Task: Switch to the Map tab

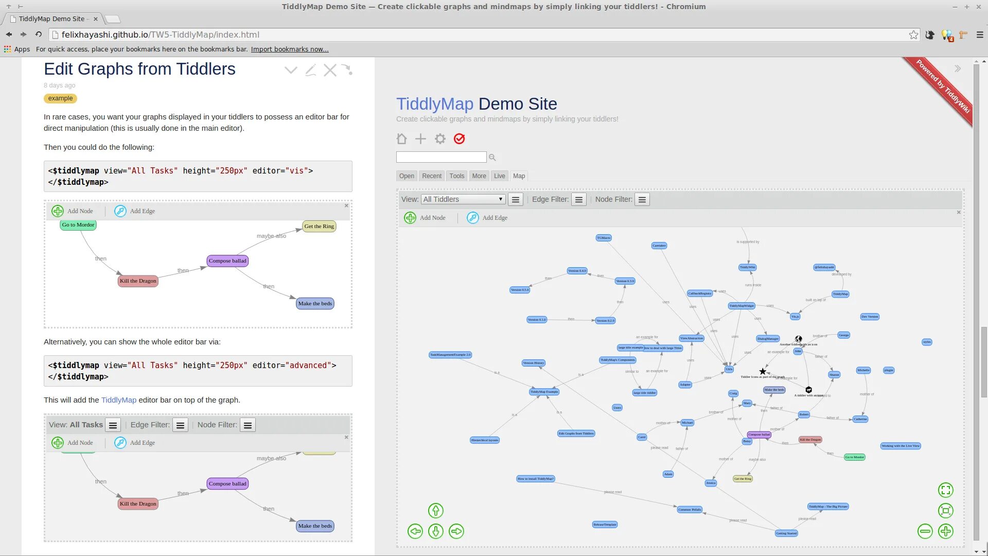Action: pyautogui.click(x=519, y=175)
